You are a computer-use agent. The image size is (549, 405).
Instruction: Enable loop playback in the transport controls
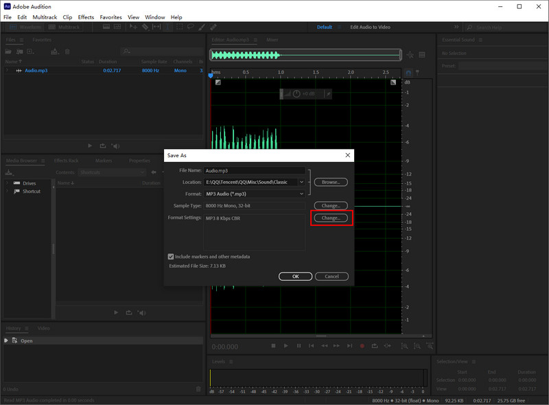pyautogui.click(x=375, y=346)
